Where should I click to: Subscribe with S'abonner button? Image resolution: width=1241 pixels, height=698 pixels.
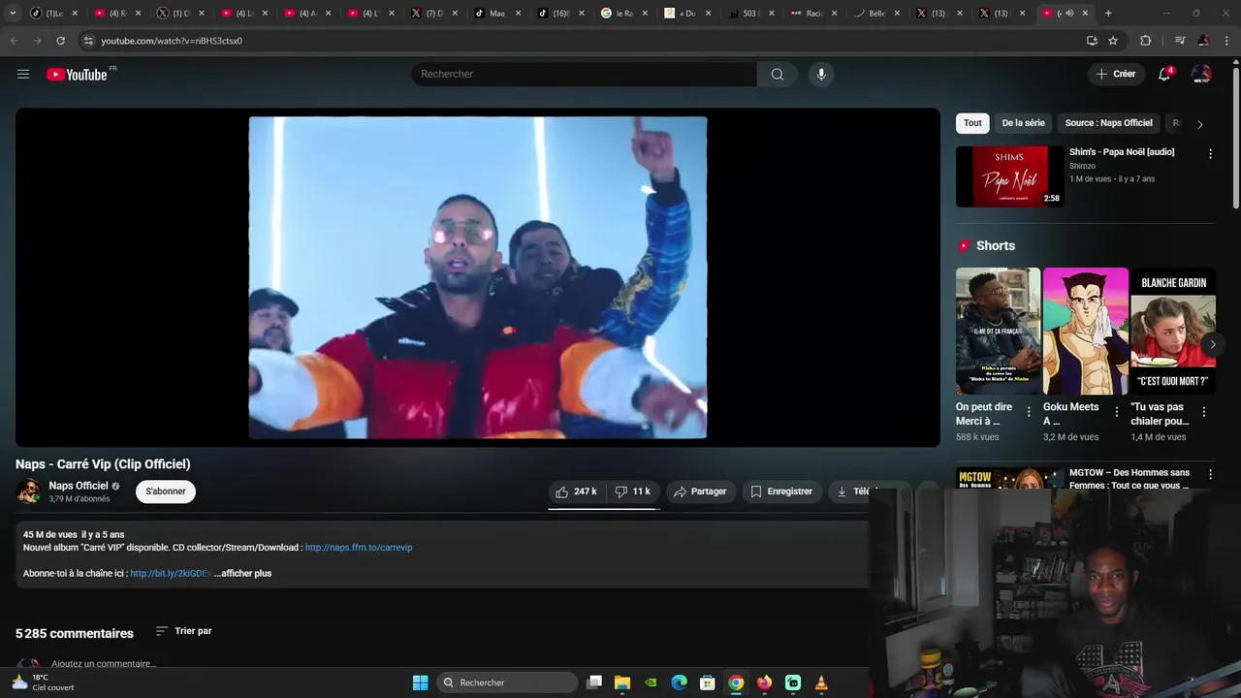point(166,492)
